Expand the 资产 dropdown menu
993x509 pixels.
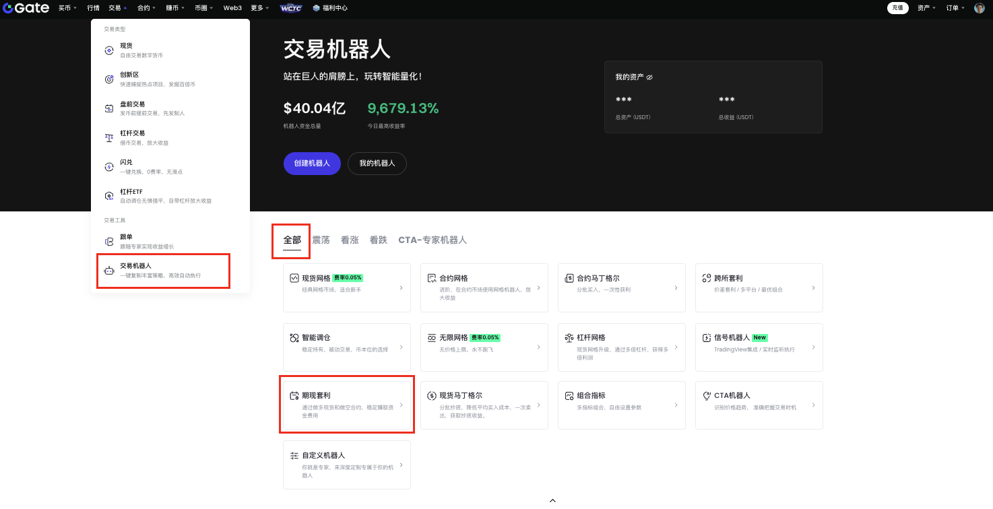tap(926, 8)
